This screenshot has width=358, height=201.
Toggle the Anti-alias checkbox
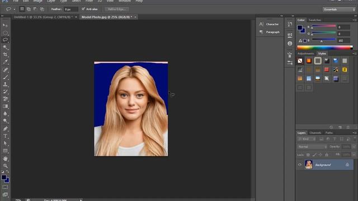(x=83, y=9)
